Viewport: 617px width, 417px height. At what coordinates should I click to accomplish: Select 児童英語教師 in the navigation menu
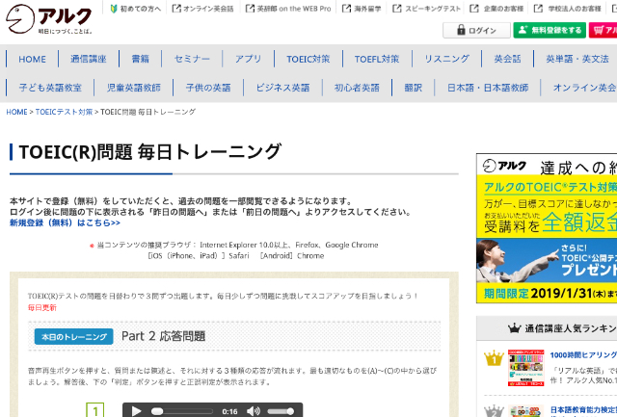point(134,88)
